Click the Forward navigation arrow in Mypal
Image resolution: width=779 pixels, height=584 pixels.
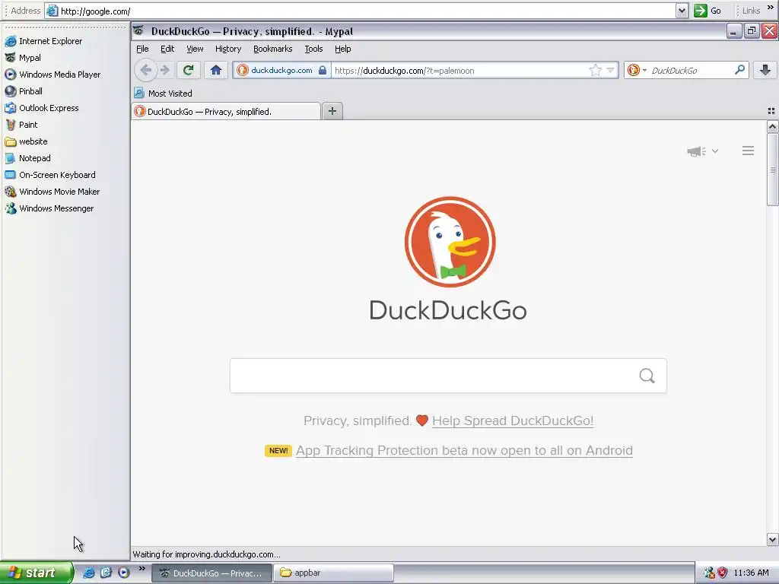[x=165, y=70]
